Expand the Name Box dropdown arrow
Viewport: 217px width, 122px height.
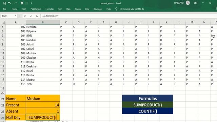[16, 16]
